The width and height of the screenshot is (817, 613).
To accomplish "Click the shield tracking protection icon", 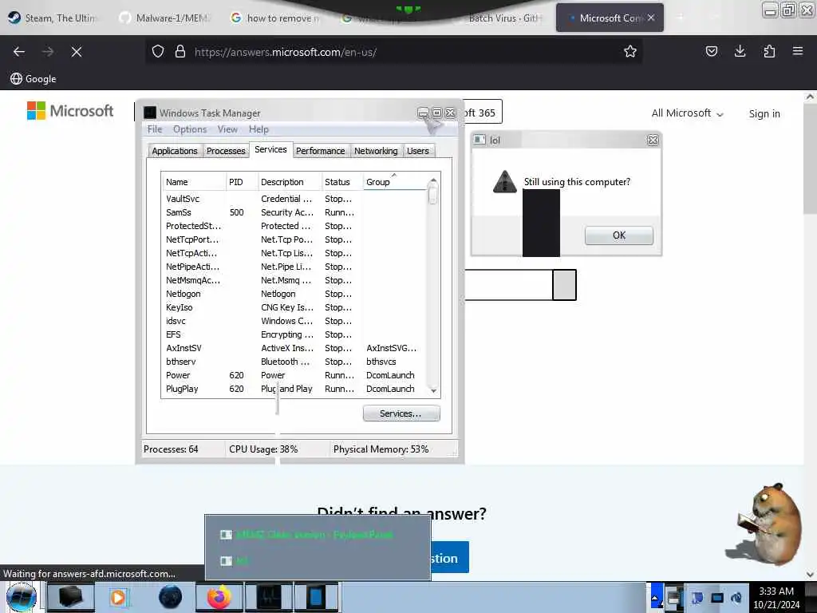I will click(158, 51).
